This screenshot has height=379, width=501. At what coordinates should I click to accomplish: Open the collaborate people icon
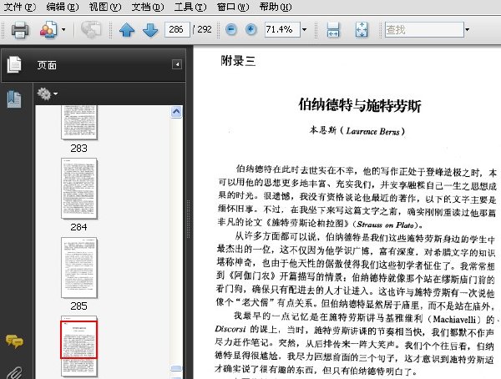pos(48,30)
